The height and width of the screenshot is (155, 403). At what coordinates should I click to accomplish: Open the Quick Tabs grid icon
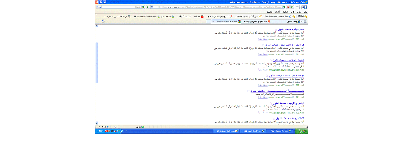point(305,21)
